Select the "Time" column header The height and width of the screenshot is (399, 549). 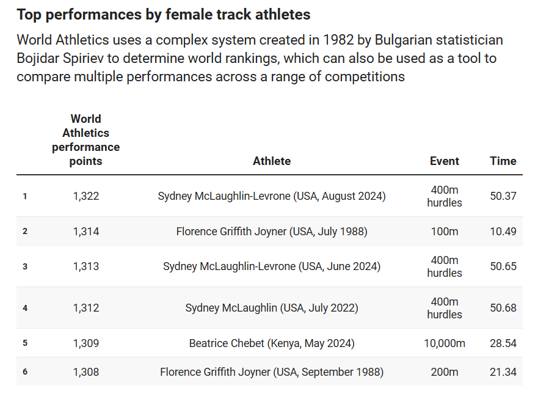[503, 161]
